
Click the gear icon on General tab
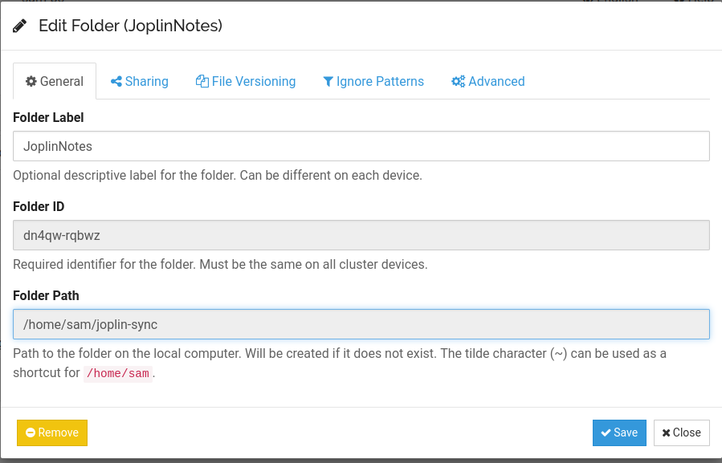(31, 82)
